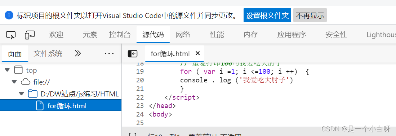Image resolution: width=396 pixels, height=136 pixels.
Task: Select the 页面 navigator tab
Action: pyautogui.click(x=15, y=54)
